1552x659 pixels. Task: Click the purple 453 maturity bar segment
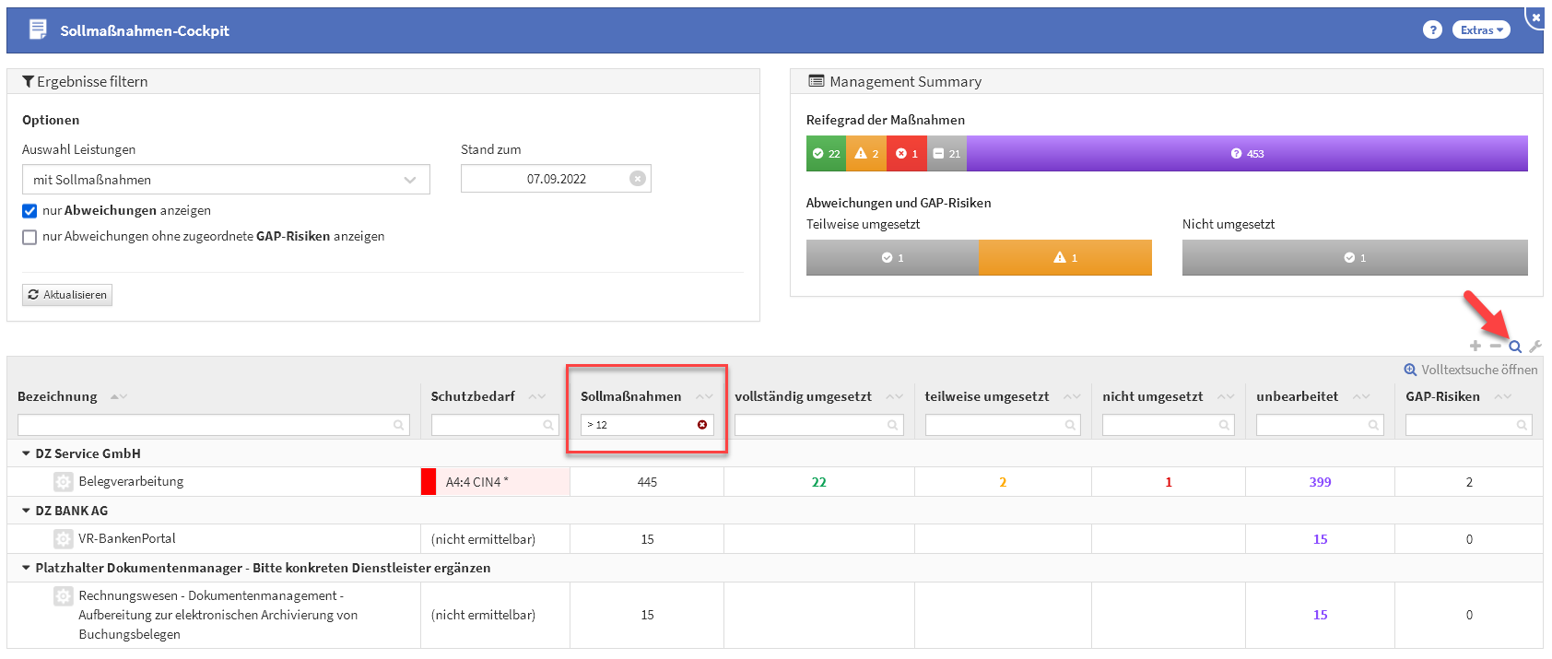click(x=1247, y=154)
